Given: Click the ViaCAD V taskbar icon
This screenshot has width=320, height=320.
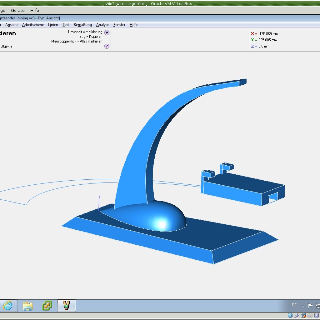Looking at the screenshot, I should pyautogui.click(x=67, y=306).
